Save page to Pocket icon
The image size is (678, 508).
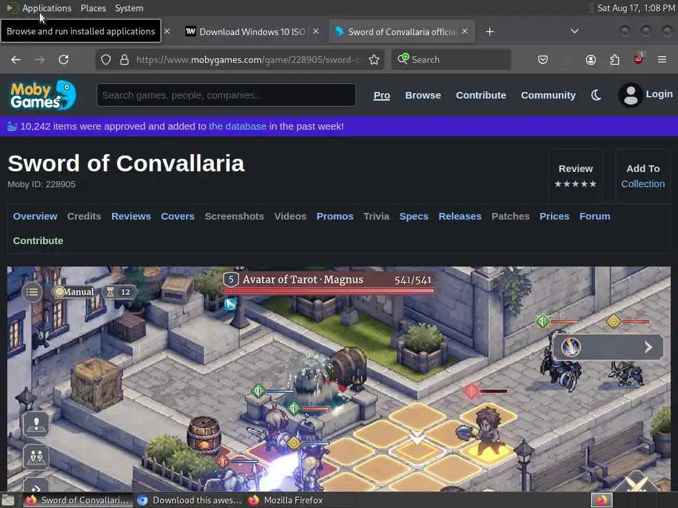(543, 60)
